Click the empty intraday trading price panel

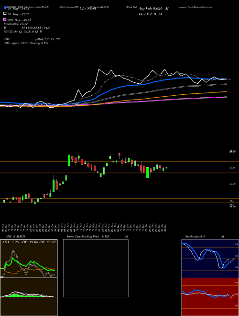pos(96,268)
